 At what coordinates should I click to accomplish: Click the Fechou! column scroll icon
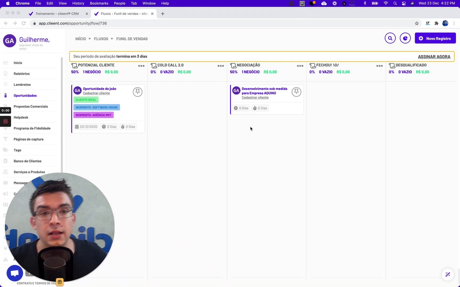(313, 66)
